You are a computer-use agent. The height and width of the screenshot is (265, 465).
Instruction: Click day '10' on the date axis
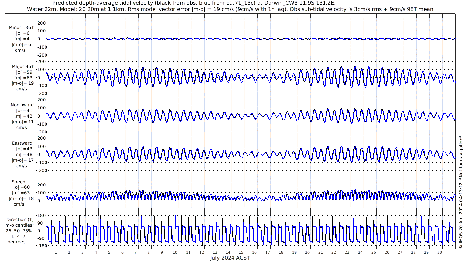[x=175, y=252]
